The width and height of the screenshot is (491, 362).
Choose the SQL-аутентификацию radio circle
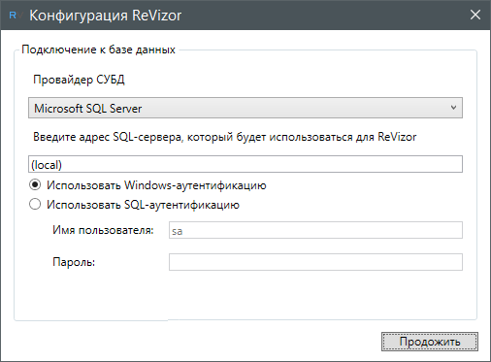point(35,205)
